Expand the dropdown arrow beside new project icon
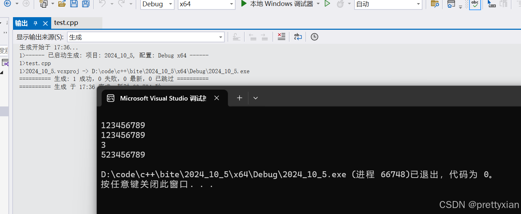The image size is (521, 214). [x=53, y=4]
